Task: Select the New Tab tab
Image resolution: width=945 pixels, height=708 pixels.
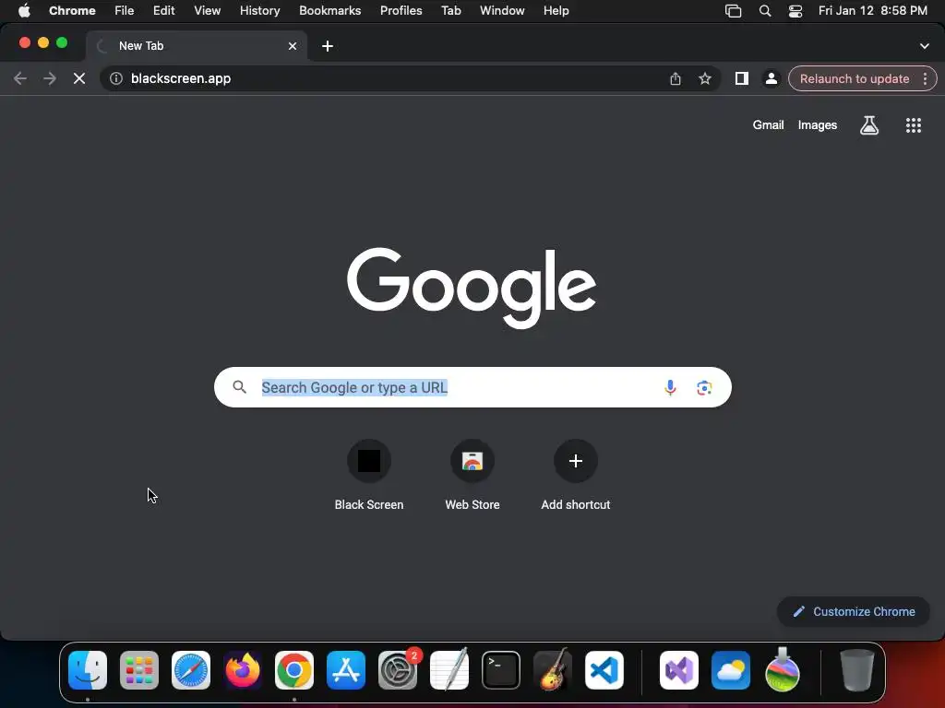Action: tap(196, 46)
